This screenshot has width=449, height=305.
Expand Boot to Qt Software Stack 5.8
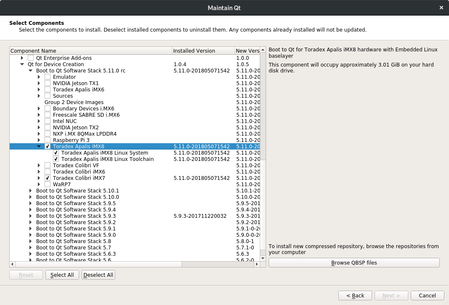tap(30, 241)
